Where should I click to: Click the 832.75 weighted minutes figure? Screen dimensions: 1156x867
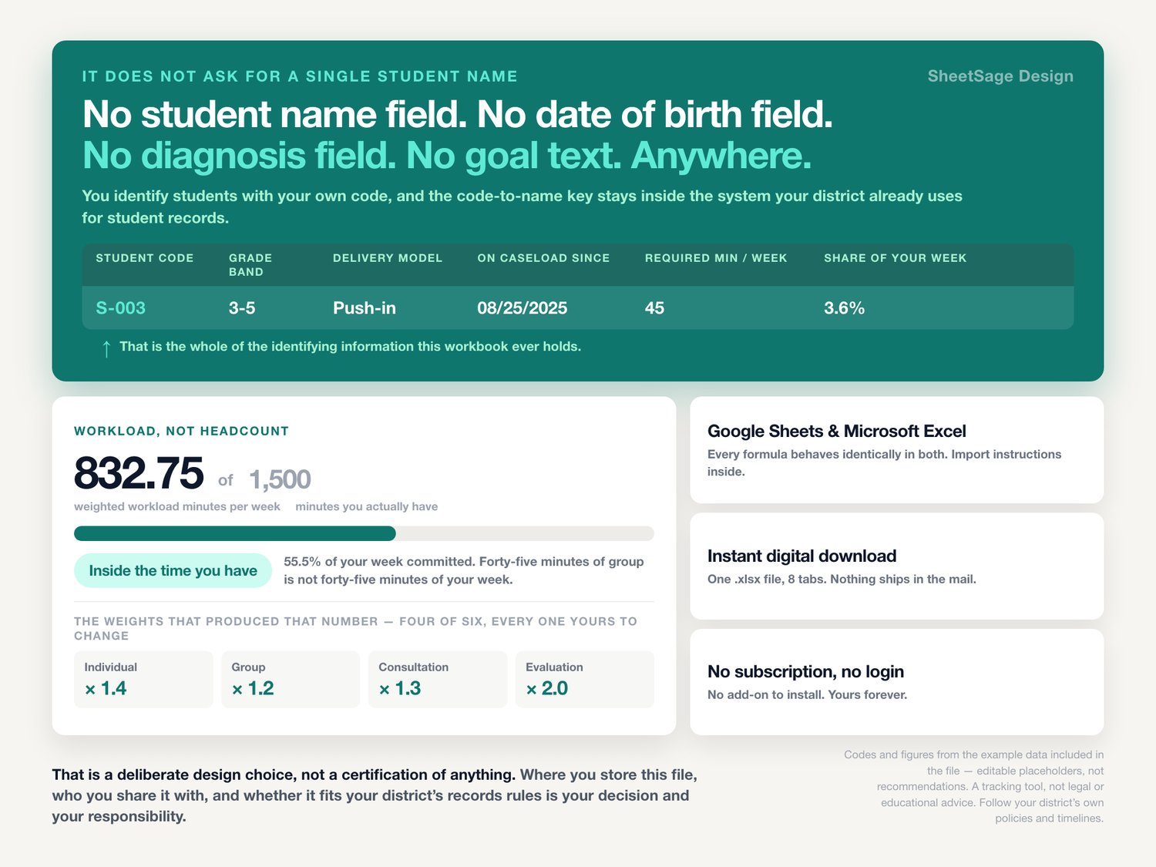point(139,473)
